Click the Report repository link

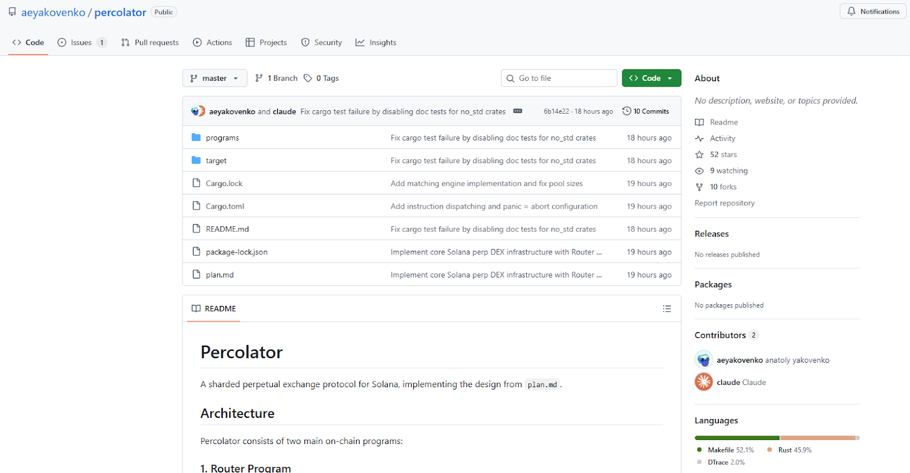tap(725, 203)
